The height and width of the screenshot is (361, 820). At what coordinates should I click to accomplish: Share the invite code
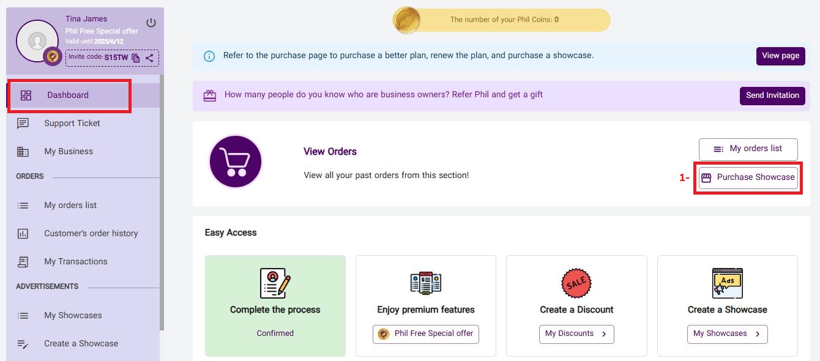click(x=149, y=58)
